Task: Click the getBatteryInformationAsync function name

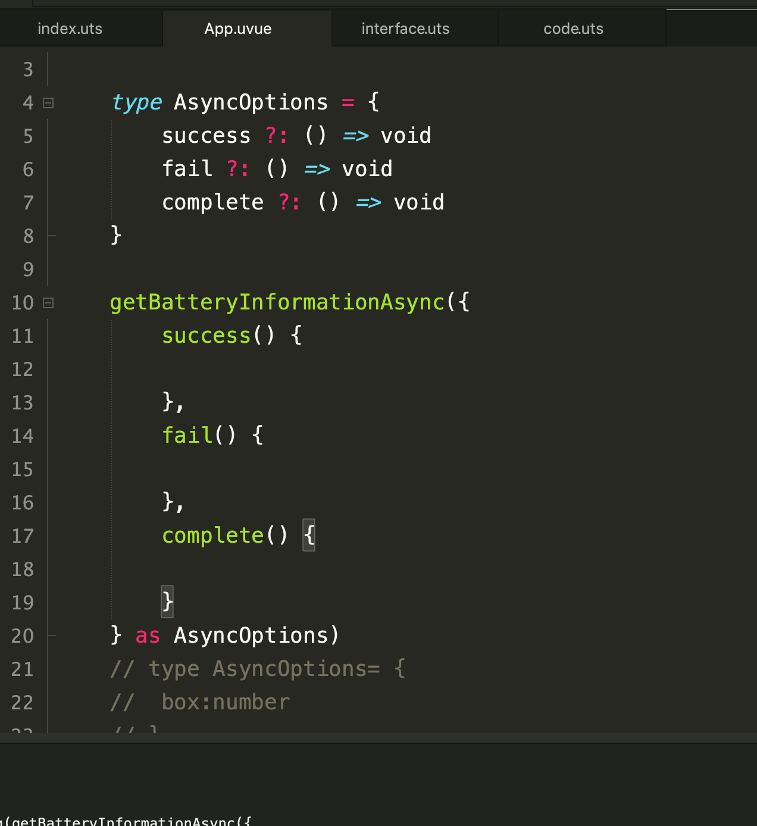Action: point(277,302)
